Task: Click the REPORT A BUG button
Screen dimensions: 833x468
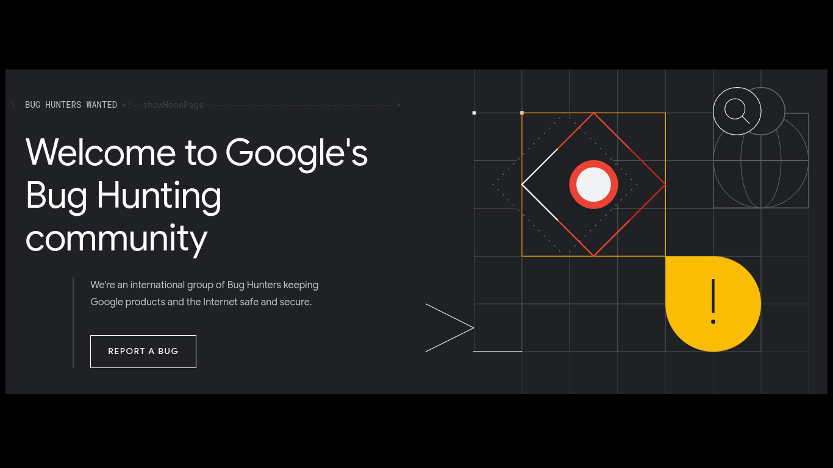Action: tap(143, 352)
